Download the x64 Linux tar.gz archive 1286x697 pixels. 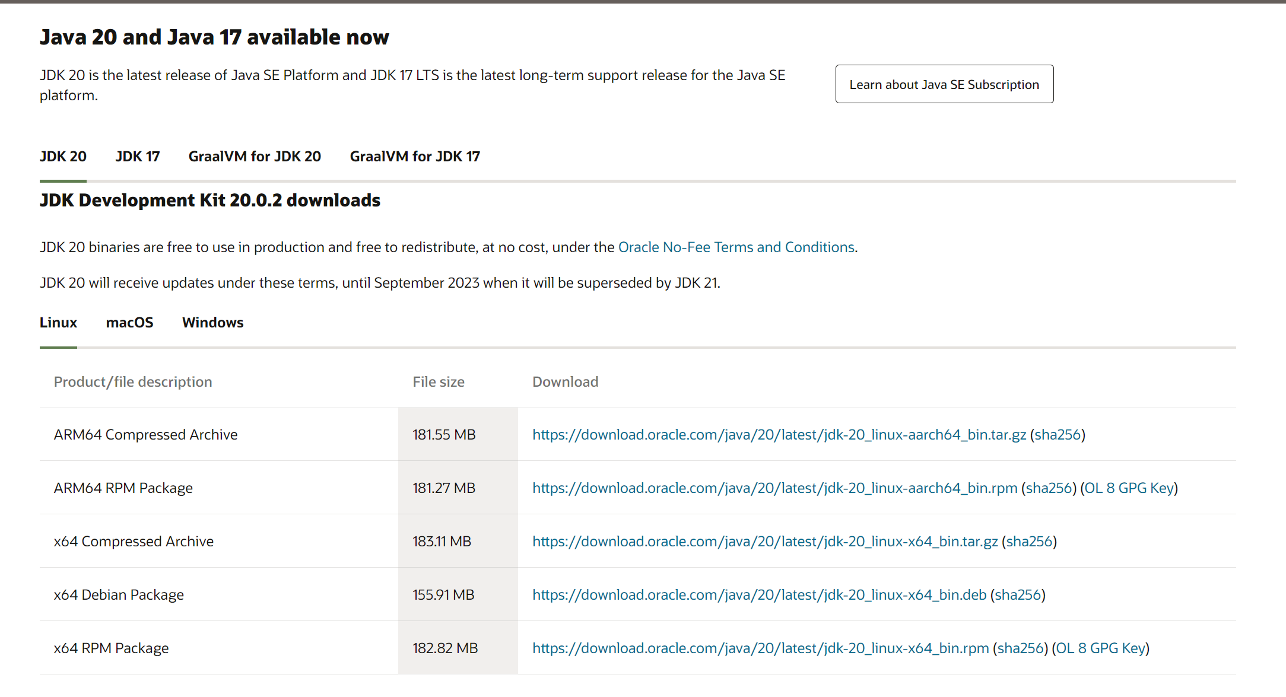click(764, 542)
